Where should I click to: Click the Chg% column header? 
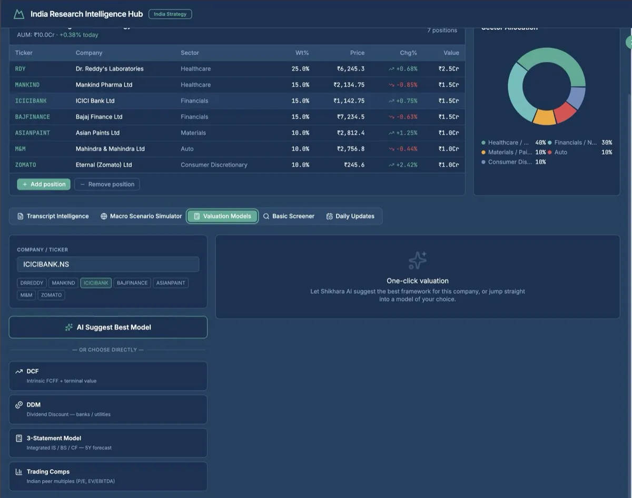pyautogui.click(x=408, y=53)
